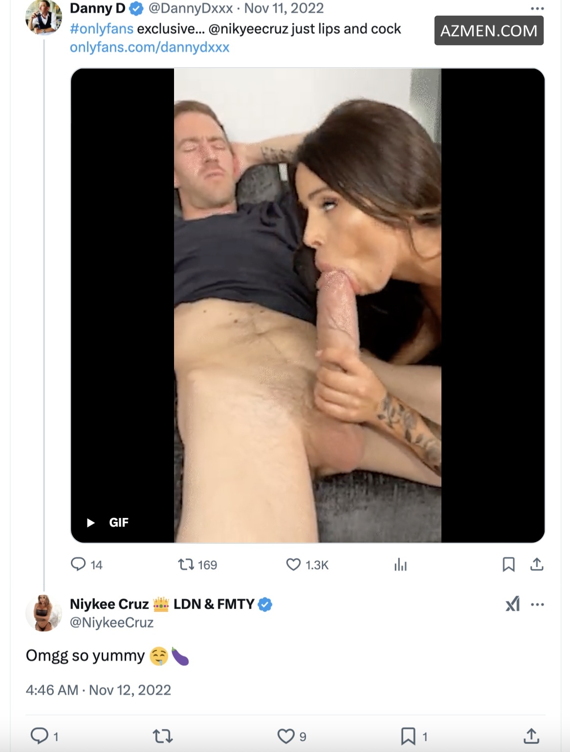Open more options menu on Niykee Cruz's post
Screen dimensions: 570x752
[x=537, y=604]
